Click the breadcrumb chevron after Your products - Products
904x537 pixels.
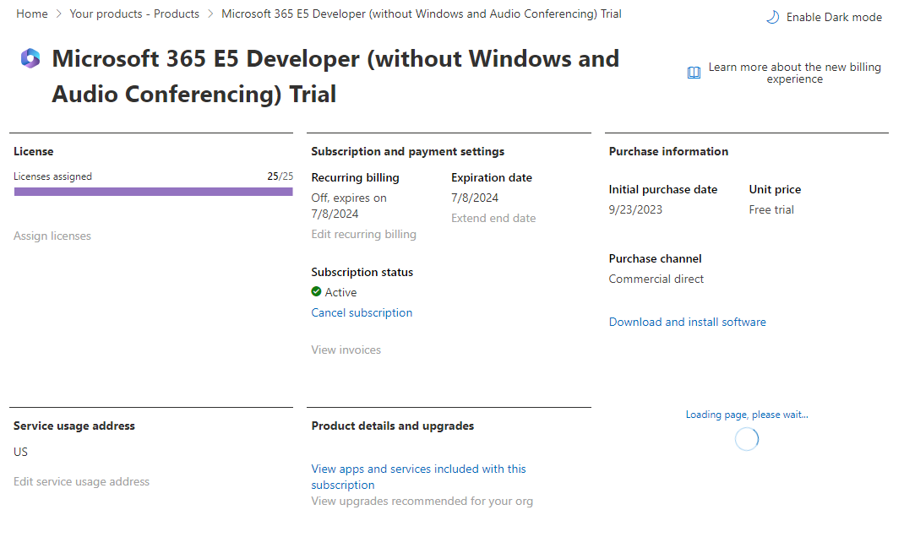tap(210, 14)
